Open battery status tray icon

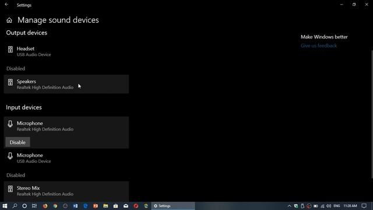coord(316,206)
